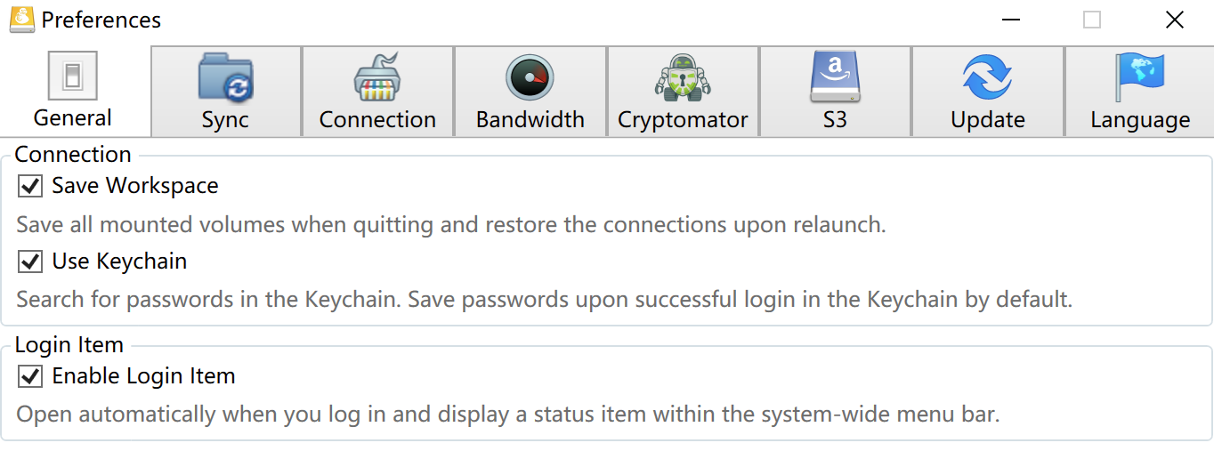Click the Sync folder icon
The height and width of the screenshot is (459, 1214).
[x=225, y=77]
